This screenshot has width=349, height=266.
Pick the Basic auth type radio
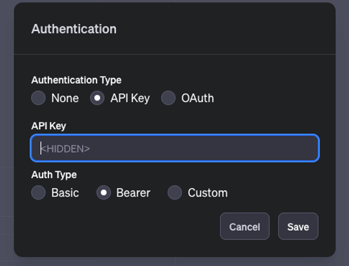tap(38, 192)
